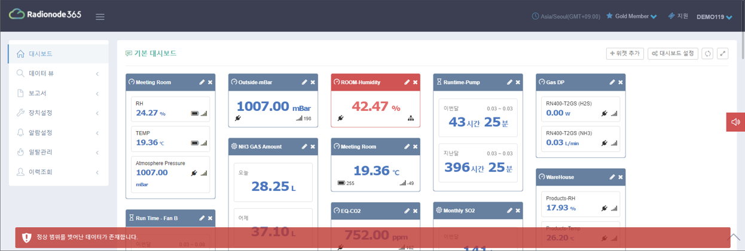Image resolution: width=745 pixels, height=251 pixels.
Task: Edit the Meeting Room temperature widget
Action: click(x=407, y=146)
